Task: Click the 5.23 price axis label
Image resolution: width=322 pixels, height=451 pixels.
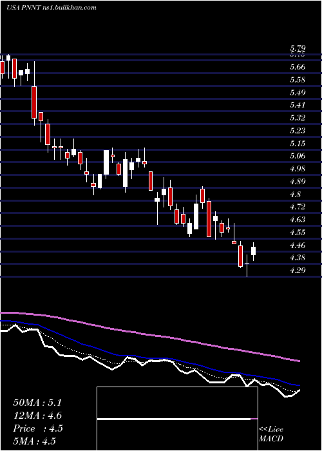Action: pyautogui.click(x=298, y=131)
